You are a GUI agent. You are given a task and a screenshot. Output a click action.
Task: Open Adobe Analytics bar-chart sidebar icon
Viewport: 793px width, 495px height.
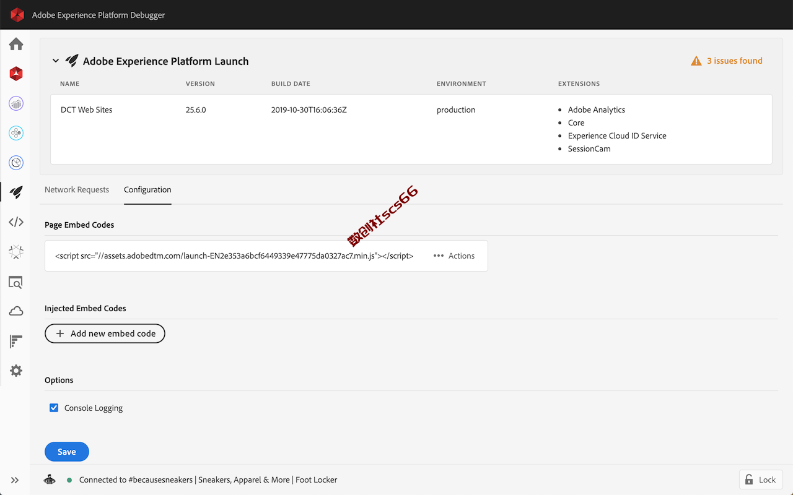16,103
